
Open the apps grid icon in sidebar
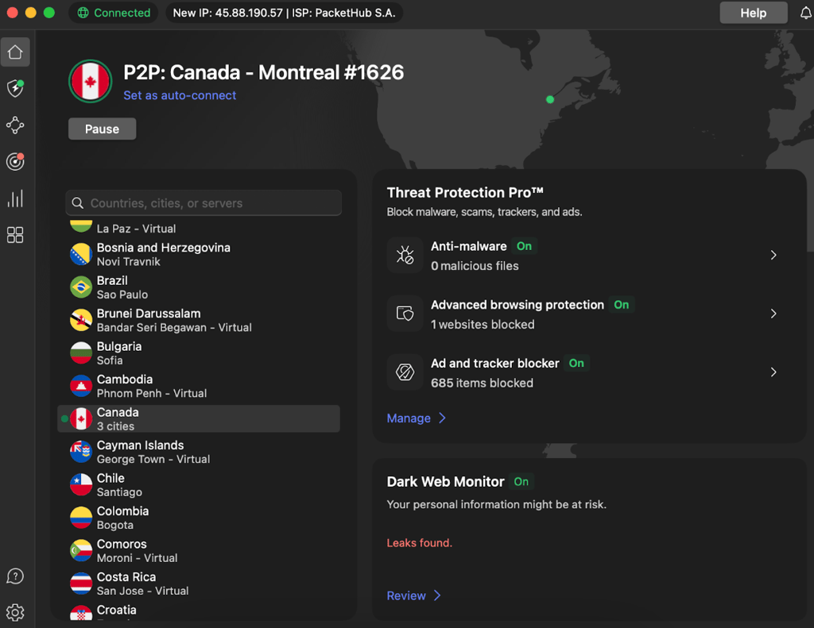15,235
